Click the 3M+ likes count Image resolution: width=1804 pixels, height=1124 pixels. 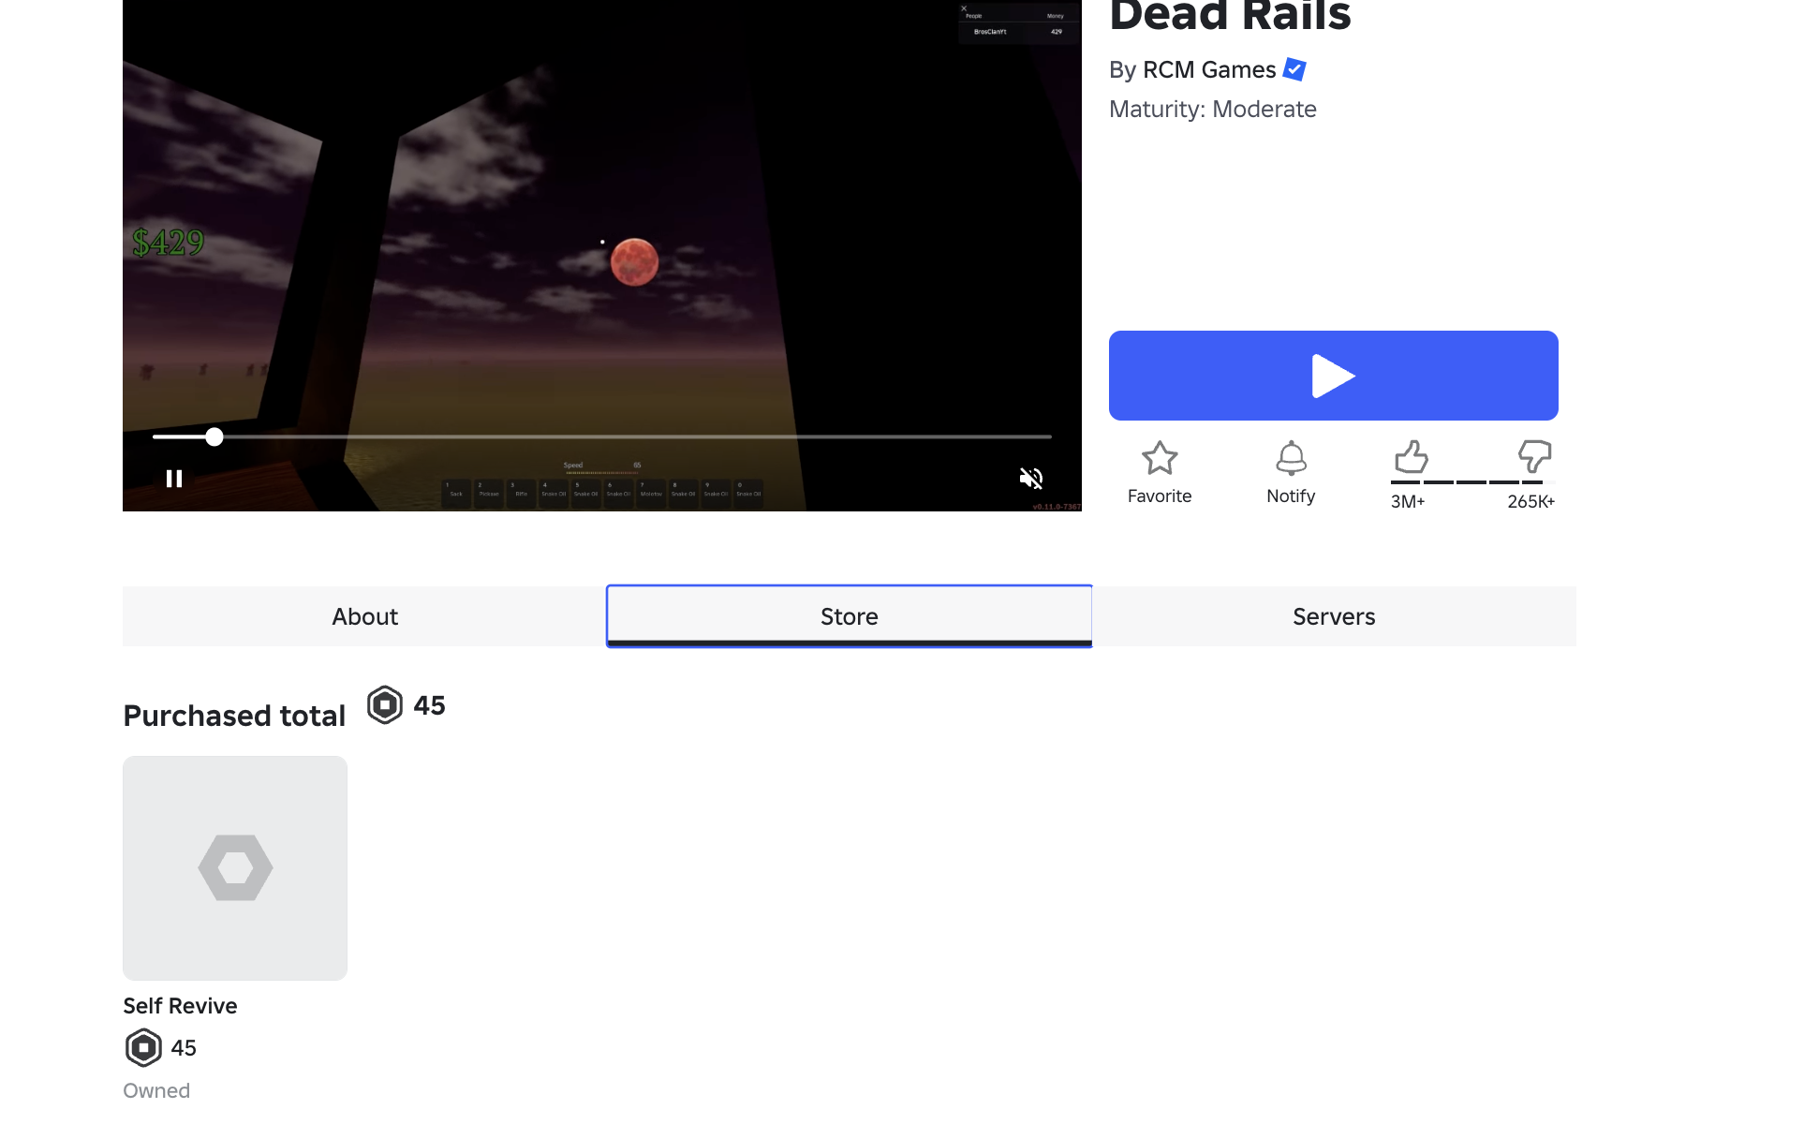pyautogui.click(x=1408, y=502)
